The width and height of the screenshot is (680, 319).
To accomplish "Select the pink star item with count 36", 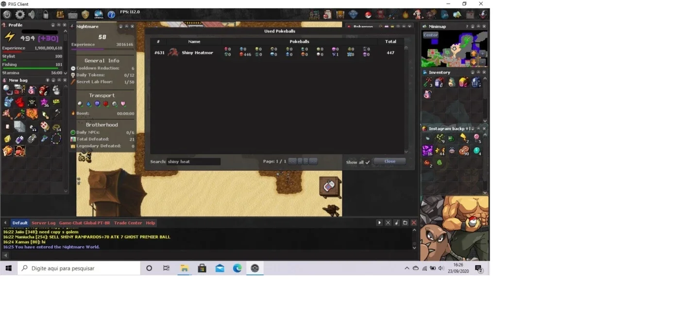I will [x=44, y=102].
